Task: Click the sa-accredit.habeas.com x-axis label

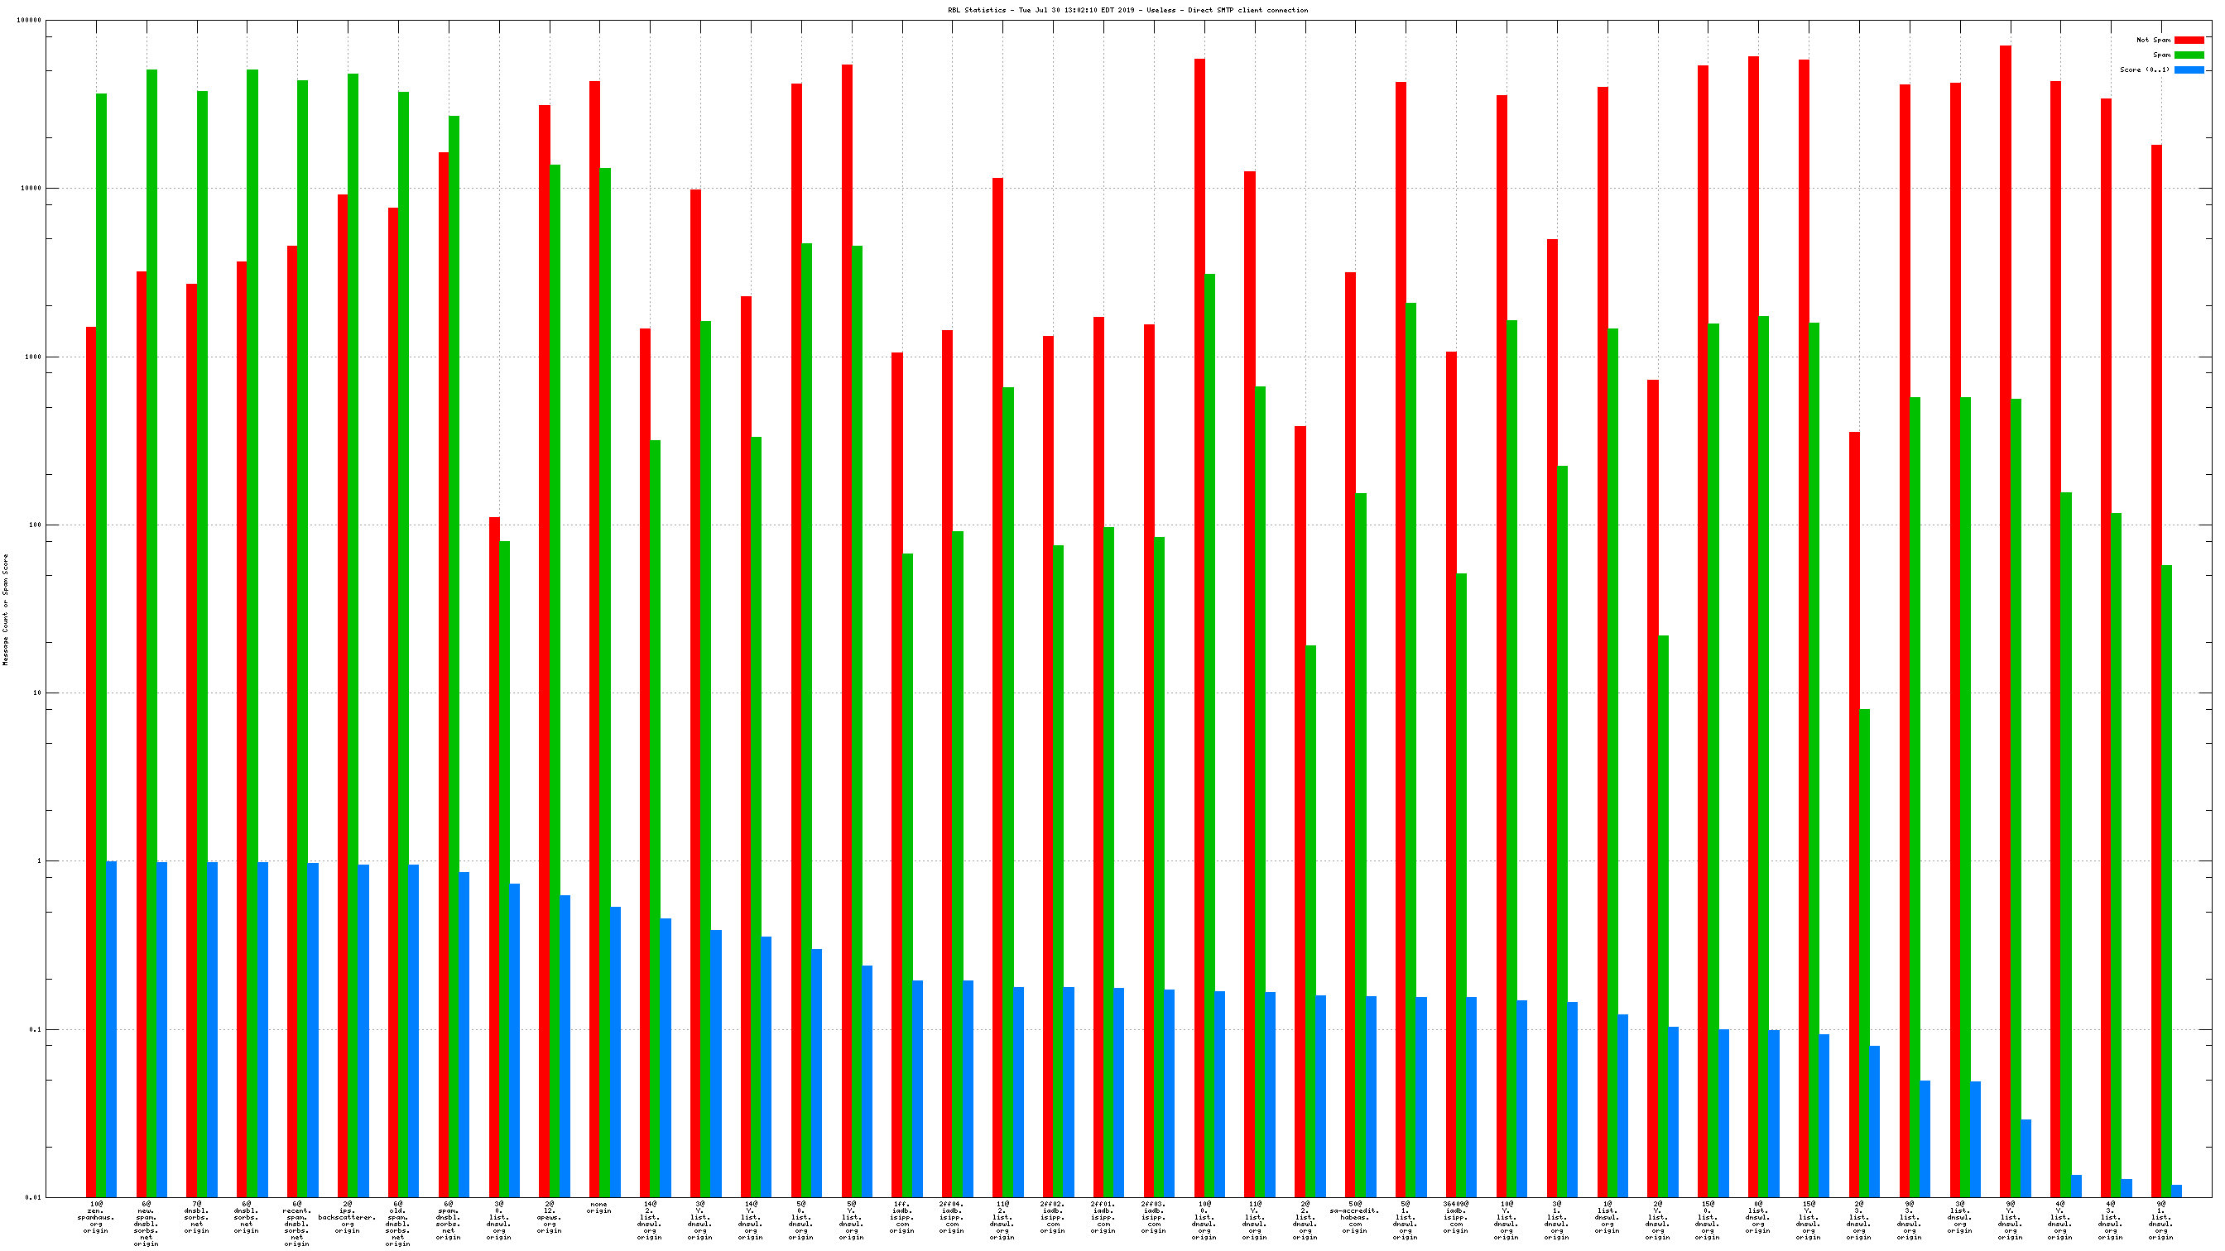Action: pos(1354,1216)
